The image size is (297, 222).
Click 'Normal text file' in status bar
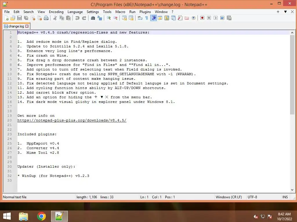click(15, 197)
